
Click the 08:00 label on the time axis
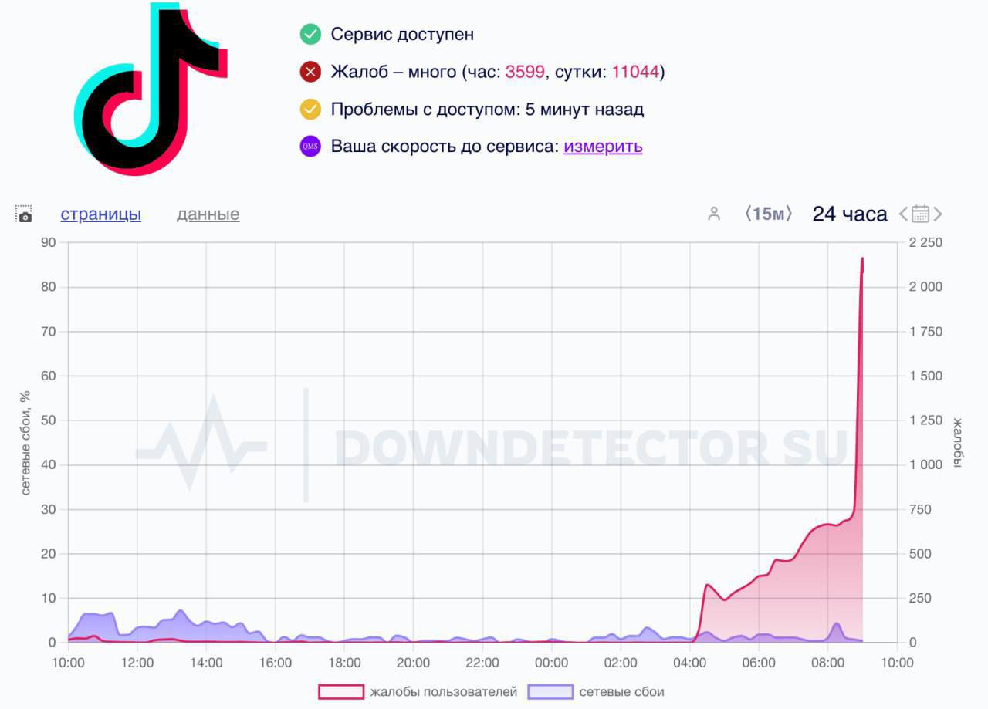(827, 663)
